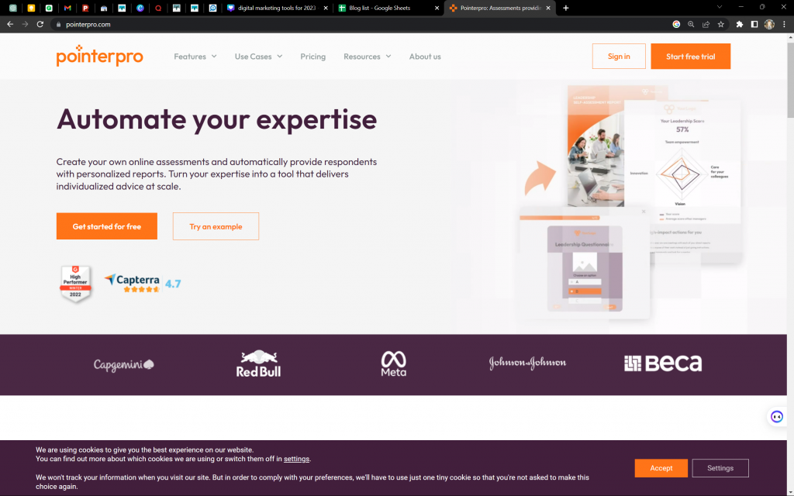Click the Try an example button
Viewport: 794px width, 496px height.
(216, 226)
